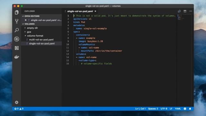Open the Debug view

point(16,39)
